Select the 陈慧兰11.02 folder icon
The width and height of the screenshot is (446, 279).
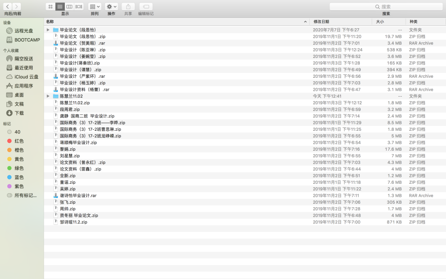pyautogui.click(x=56, y=96)
